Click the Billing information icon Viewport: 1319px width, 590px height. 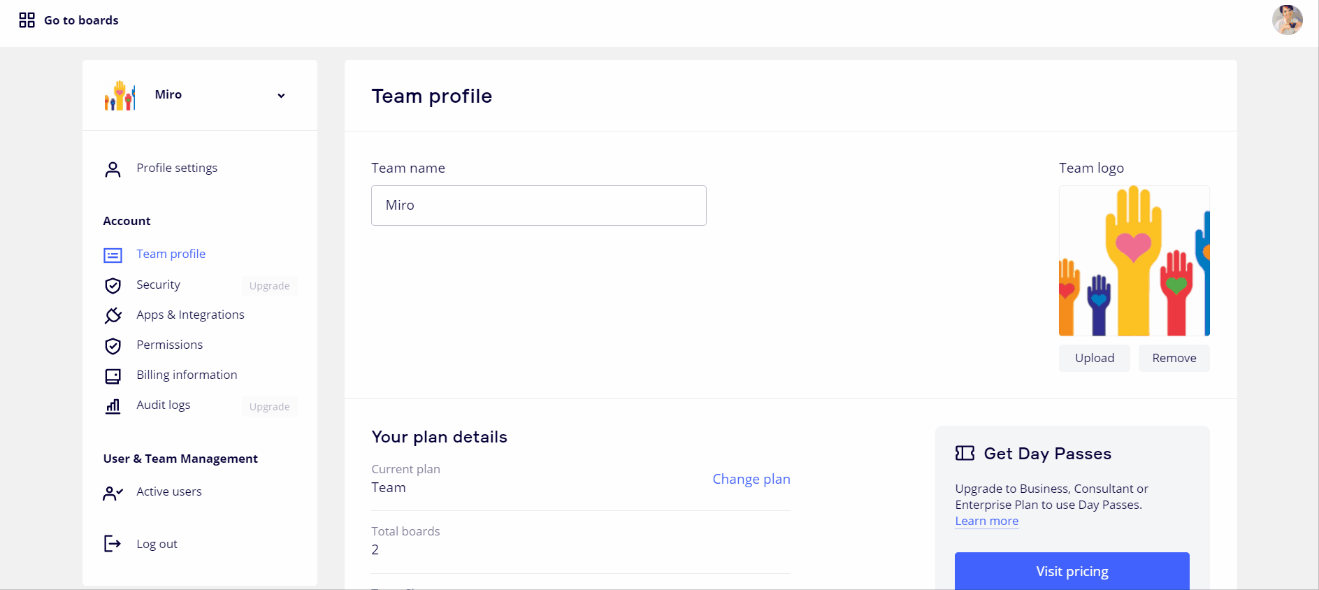click(113, 376)
